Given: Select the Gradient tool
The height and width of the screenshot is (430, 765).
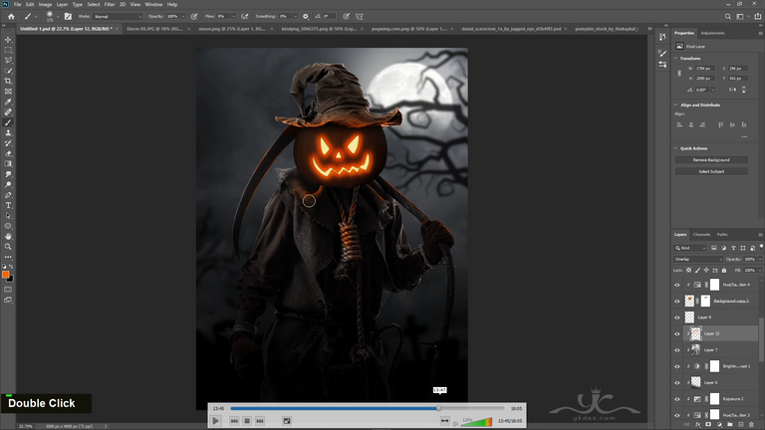Looking at the screenshot, I should (8, 164).
